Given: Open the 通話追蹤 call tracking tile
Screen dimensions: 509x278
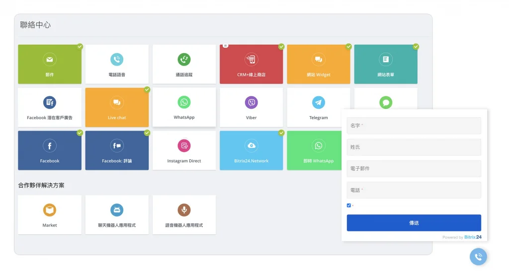Looking at the screenshot, I should pyautogui.click(x=184, y=64).
